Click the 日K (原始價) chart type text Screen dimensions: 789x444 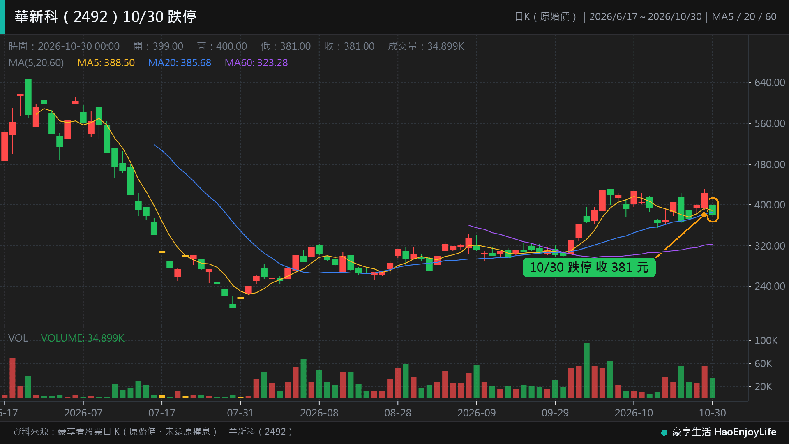[546, 17]
